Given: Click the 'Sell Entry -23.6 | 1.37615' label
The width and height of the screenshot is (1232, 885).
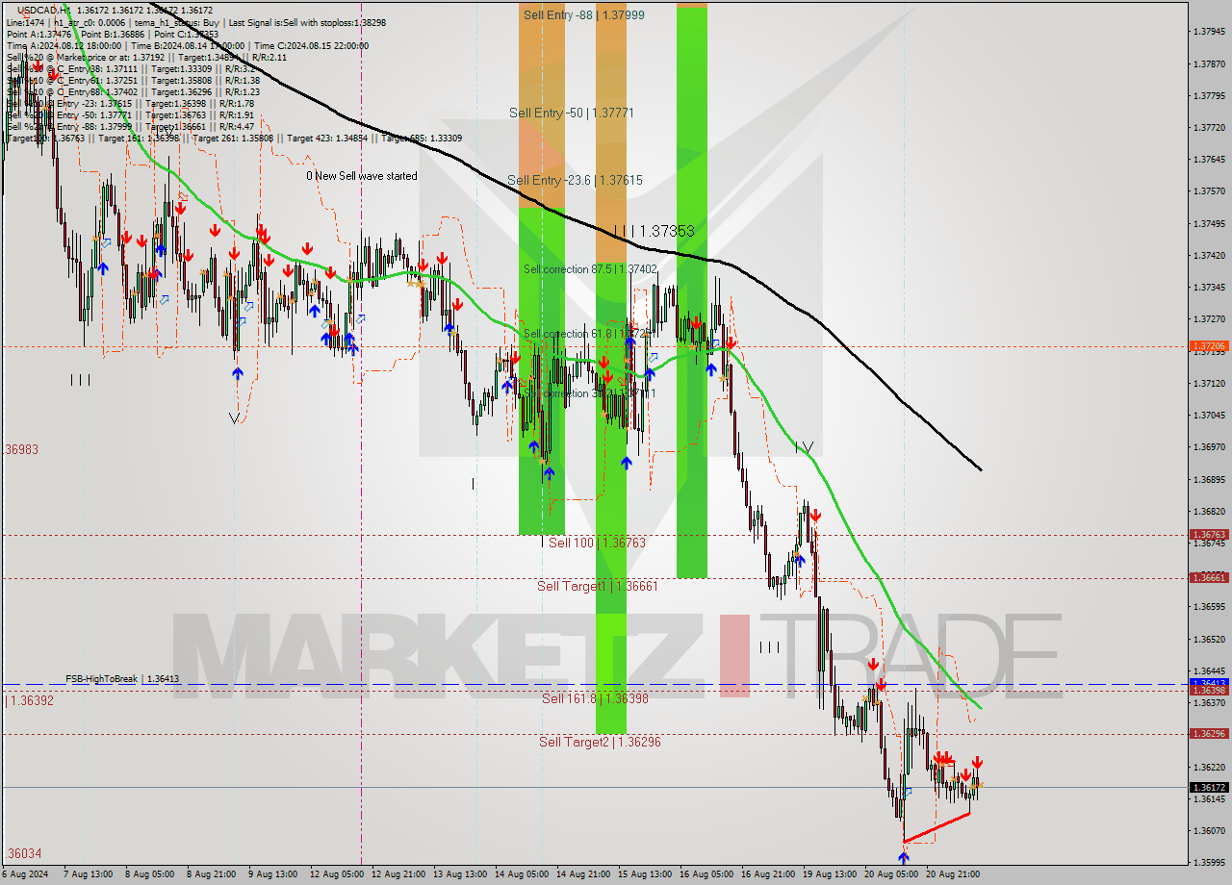Looking at the screenshot, I should [575, 180].
